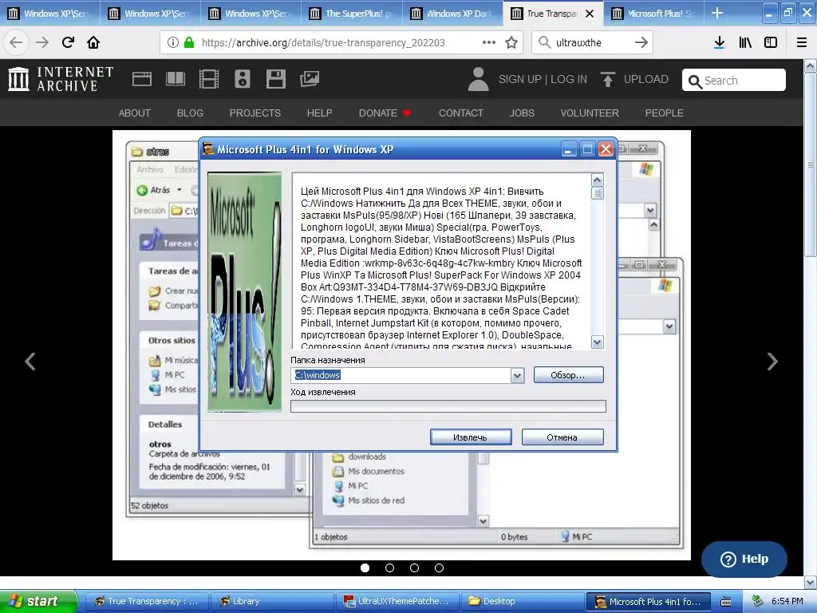Open page actions three-dot menu
The height and width of the screenshot is (613, 817).
(489, 43)
